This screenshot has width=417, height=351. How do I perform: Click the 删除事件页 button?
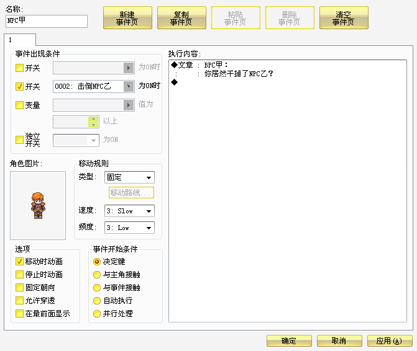pos(290,18)
